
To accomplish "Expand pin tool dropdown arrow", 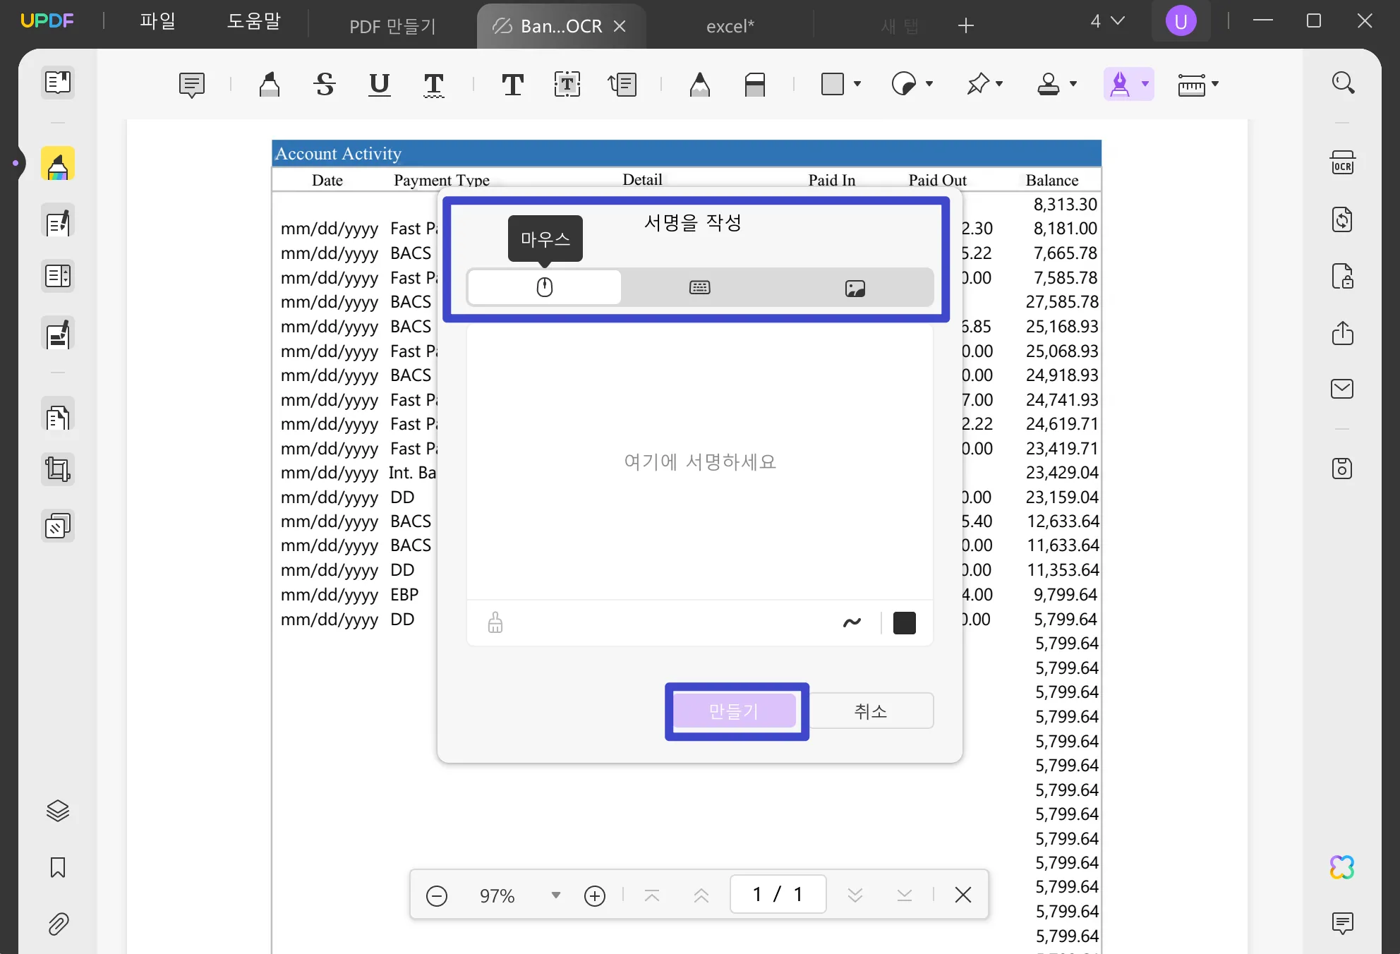I will point(999,84).
